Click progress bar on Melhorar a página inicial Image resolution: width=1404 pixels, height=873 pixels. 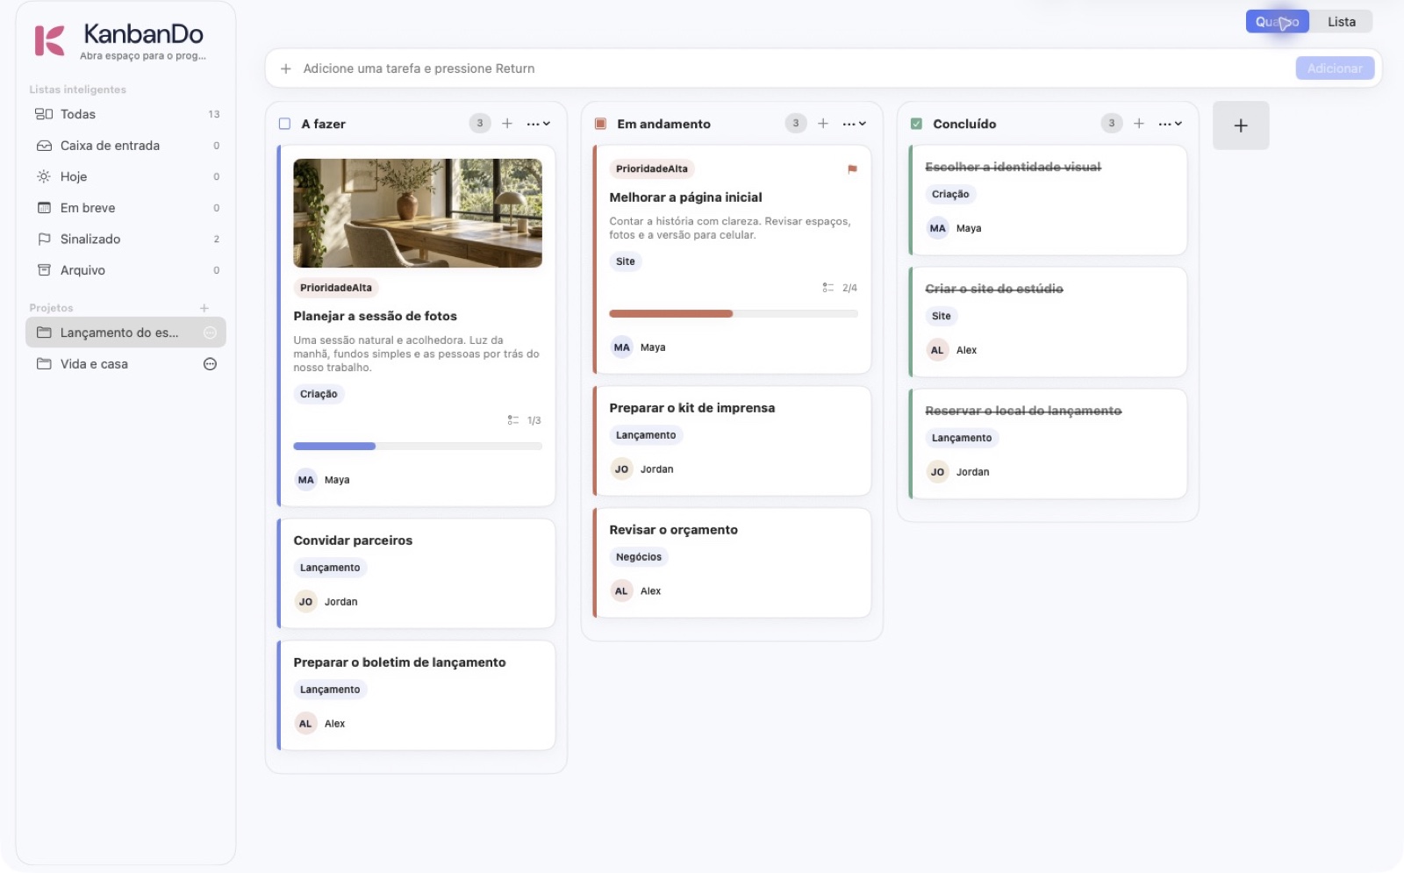734,314
